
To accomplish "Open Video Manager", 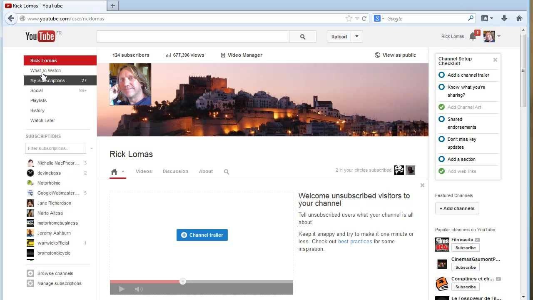I will (242, 55).
